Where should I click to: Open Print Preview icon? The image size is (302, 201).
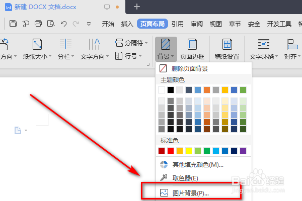(51, 24)
